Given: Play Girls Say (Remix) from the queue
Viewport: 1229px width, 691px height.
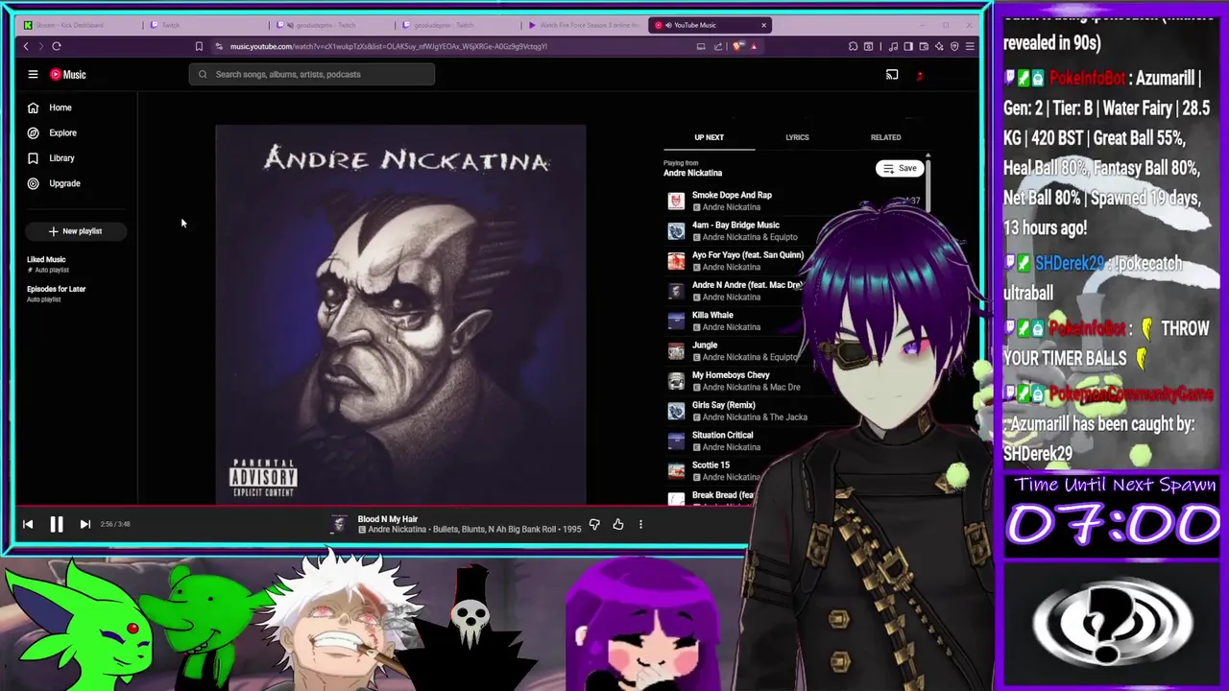Looking at the screenshot, I should [723, 405].
